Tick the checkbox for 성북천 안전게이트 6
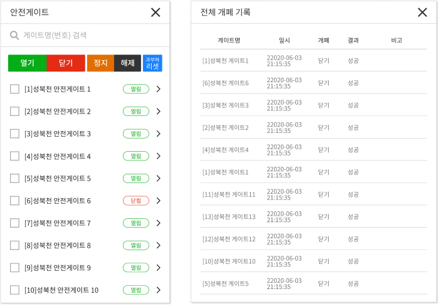 (x=15, y=201)
